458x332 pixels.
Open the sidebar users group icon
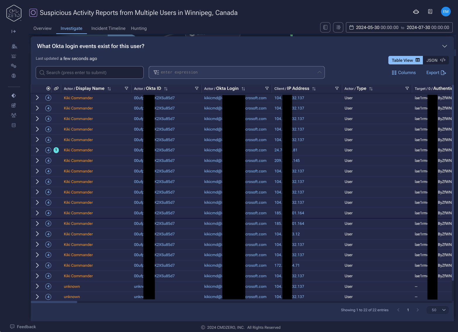pyautogui.click(x=13, y=115)
